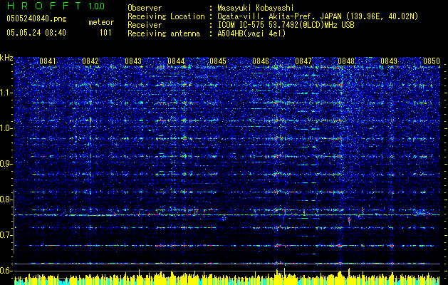Select time marker 0845
This screenshot has height=285, width=448.
tap(218, 61)
